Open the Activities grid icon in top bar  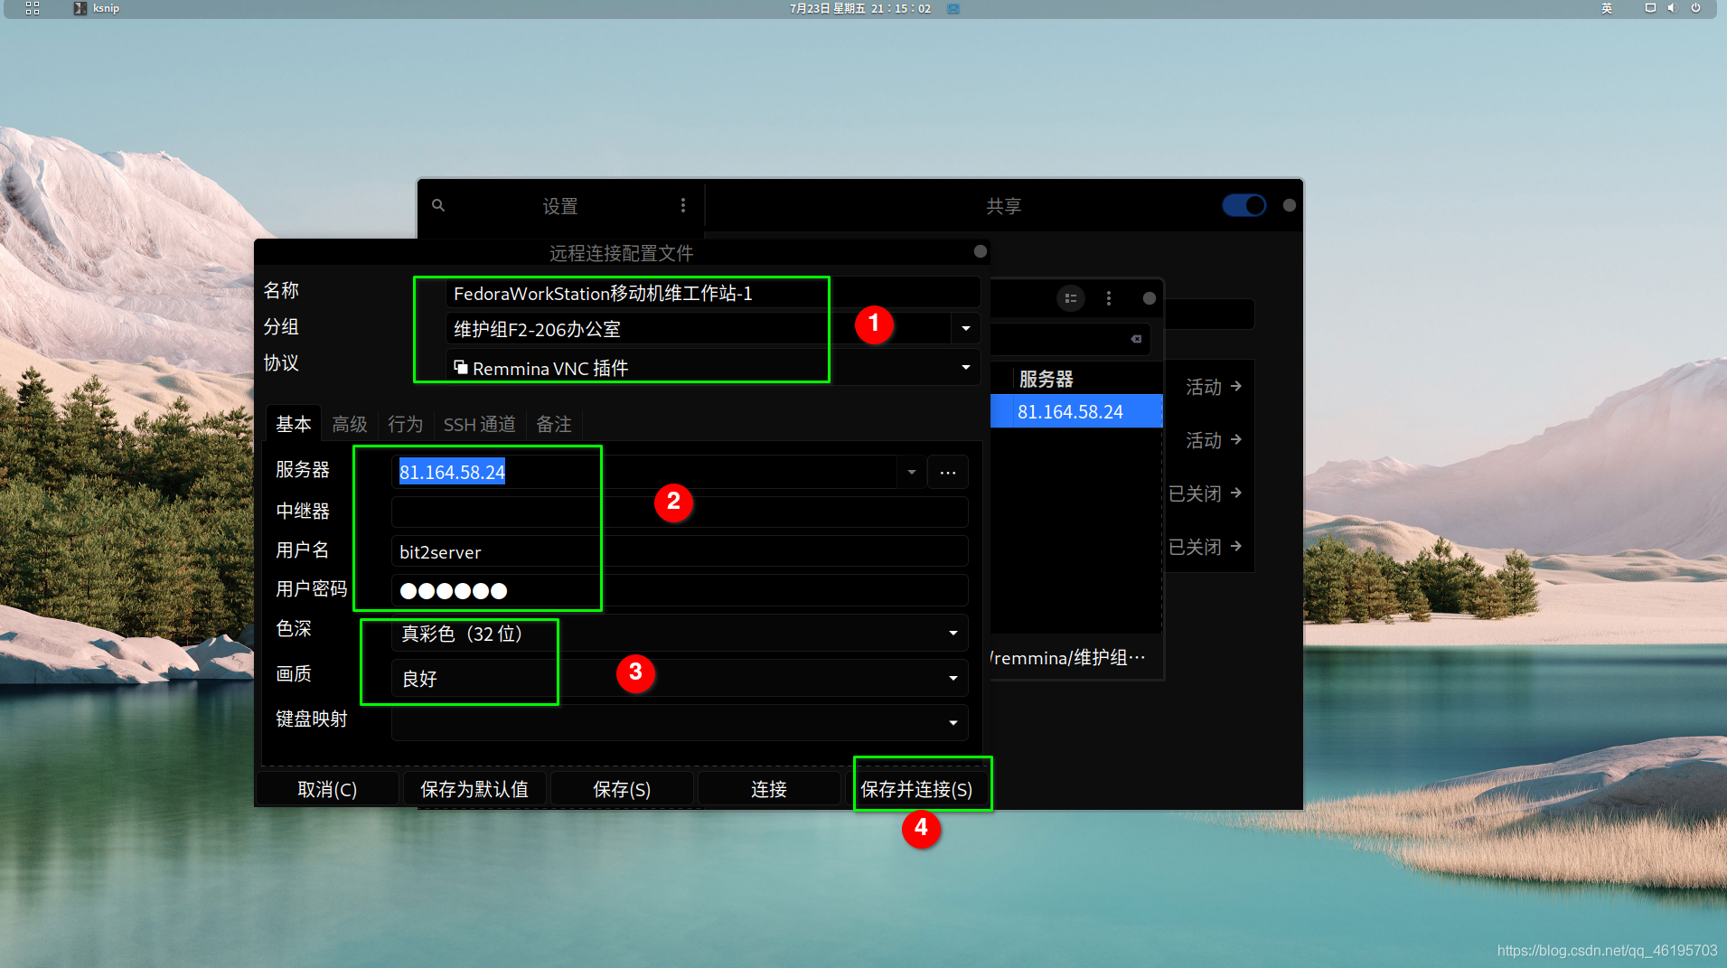coord(33,8)
